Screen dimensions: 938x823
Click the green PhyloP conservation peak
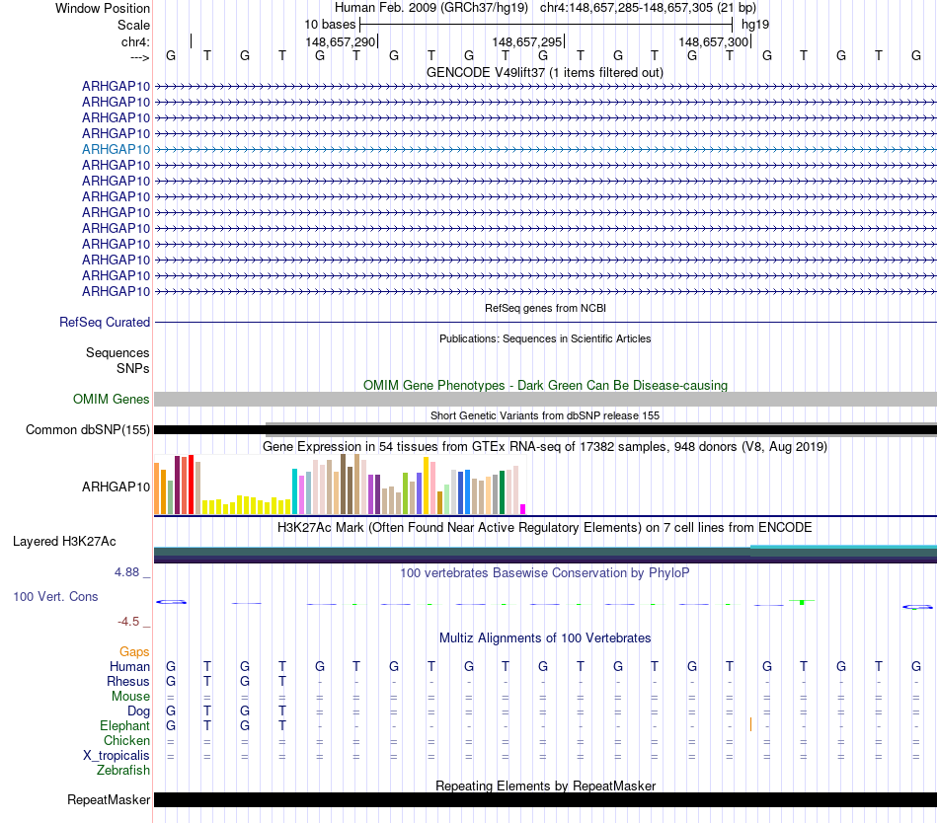[802, 602]
